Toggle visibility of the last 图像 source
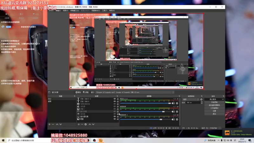 [x=115, y=119]
